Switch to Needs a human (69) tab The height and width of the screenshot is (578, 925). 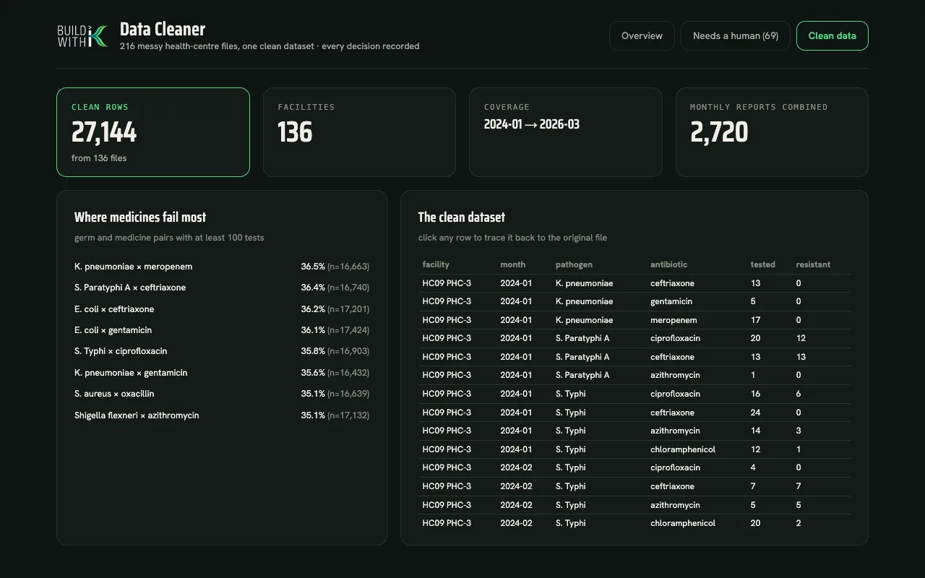(736, 36)
